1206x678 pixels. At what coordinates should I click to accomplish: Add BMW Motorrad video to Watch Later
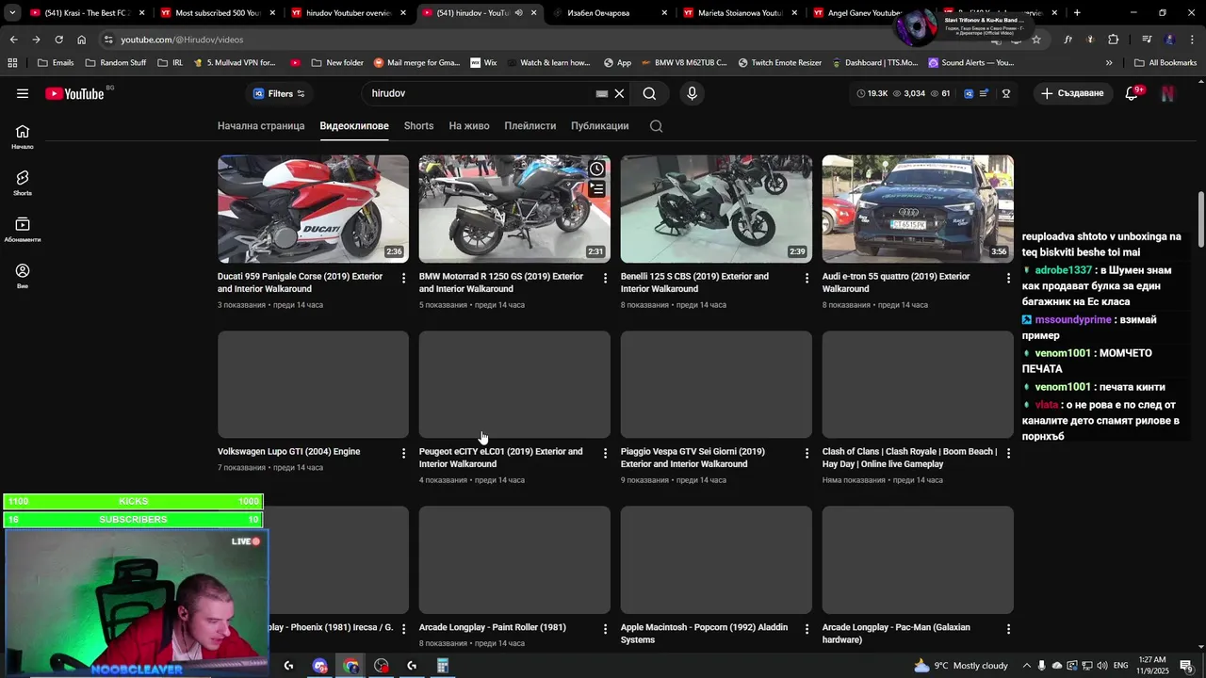coord(597,169)
